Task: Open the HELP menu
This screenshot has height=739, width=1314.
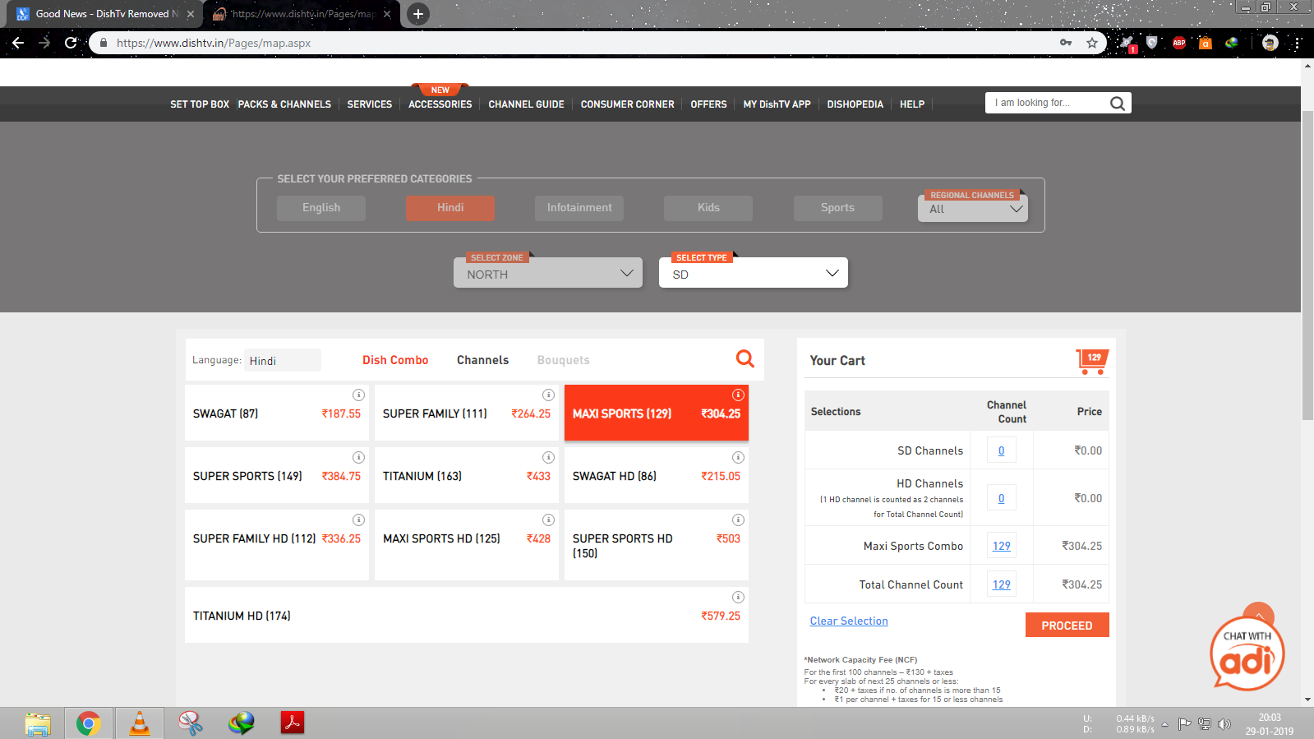Action: coord(911,104)
